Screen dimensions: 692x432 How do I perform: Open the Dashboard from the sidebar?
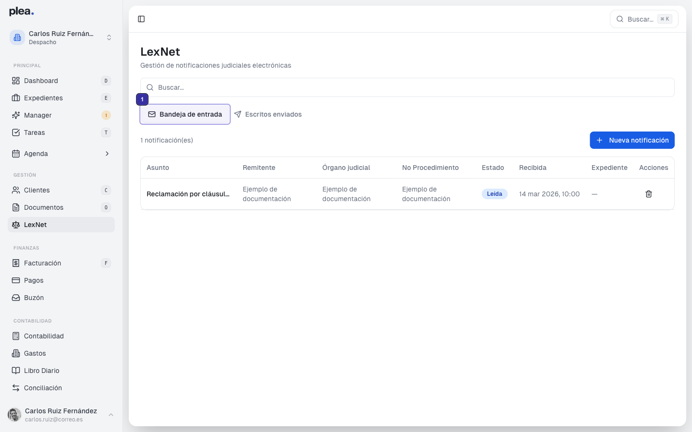coord(41,81)
